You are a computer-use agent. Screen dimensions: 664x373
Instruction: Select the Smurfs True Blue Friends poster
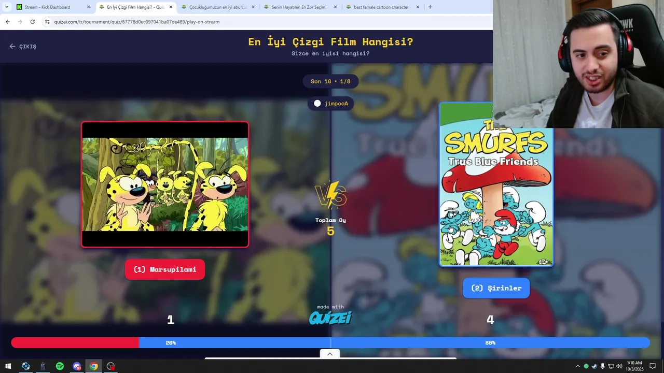(496, 184)
